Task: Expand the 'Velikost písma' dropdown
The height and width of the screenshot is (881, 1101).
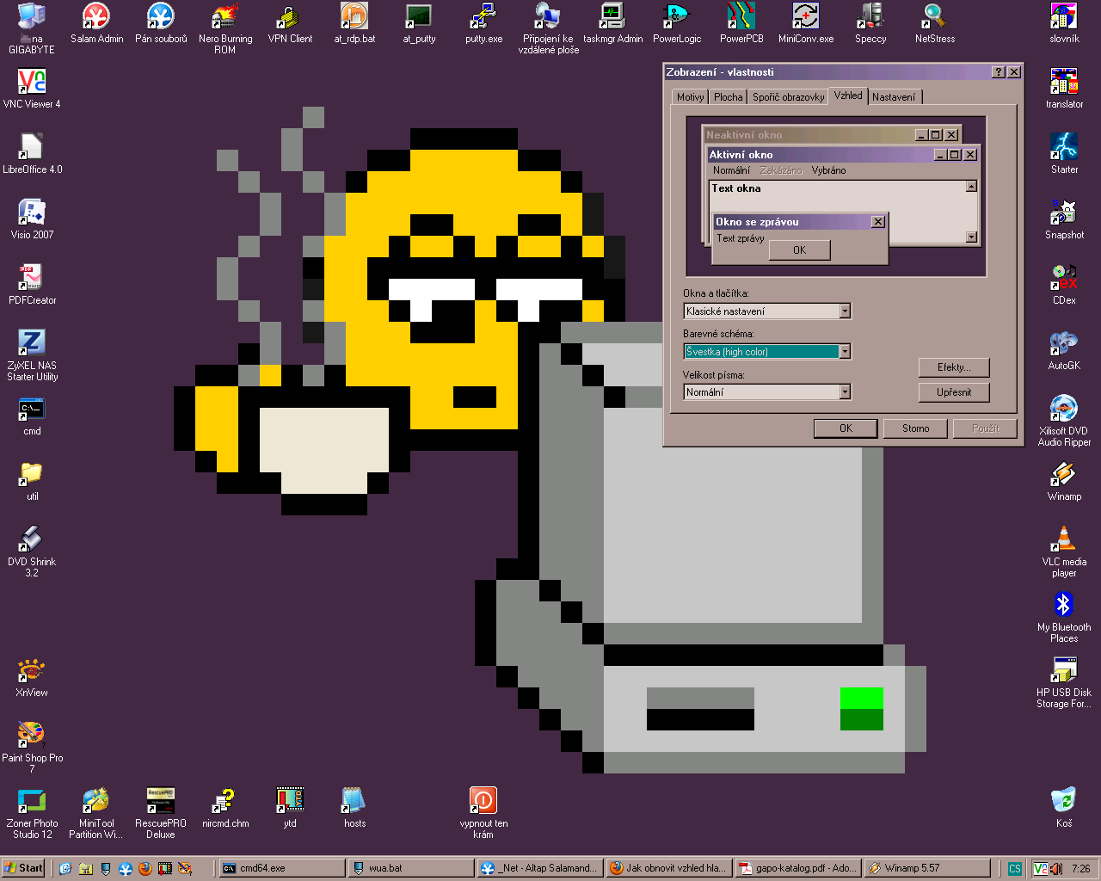Action: tap(845, 392)
